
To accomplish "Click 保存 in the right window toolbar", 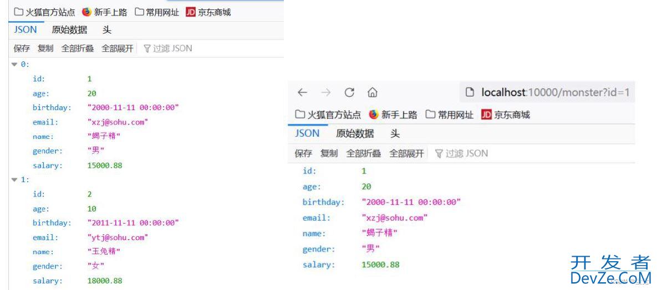I will [x=303, y=154].
